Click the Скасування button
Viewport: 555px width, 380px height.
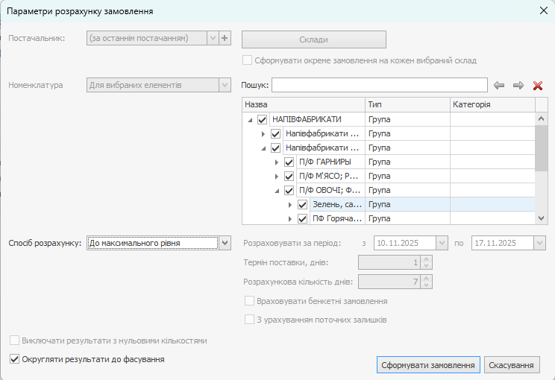pyautogui.click(x=512, y=365)
